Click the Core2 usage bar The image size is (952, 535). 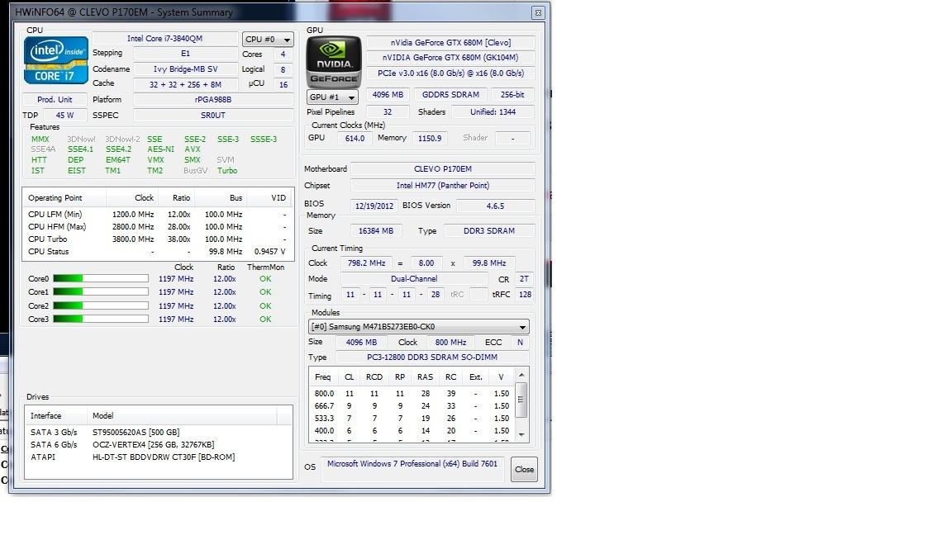click(101, 305)
